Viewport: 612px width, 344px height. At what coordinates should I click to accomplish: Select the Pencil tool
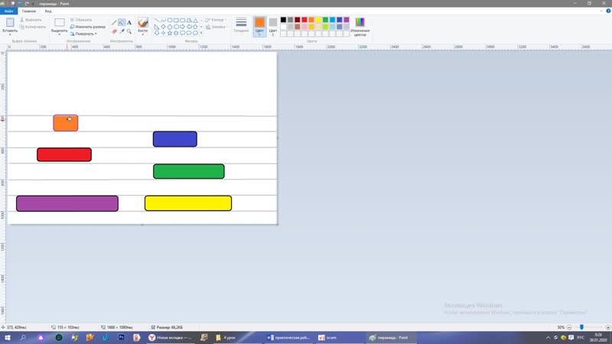114,22
